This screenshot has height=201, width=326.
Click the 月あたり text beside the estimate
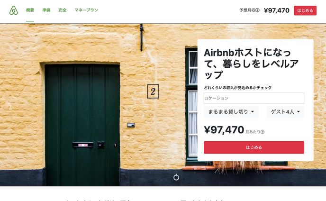253,132
